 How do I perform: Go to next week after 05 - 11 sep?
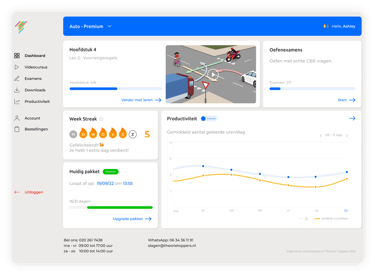[x=347, y=135]
